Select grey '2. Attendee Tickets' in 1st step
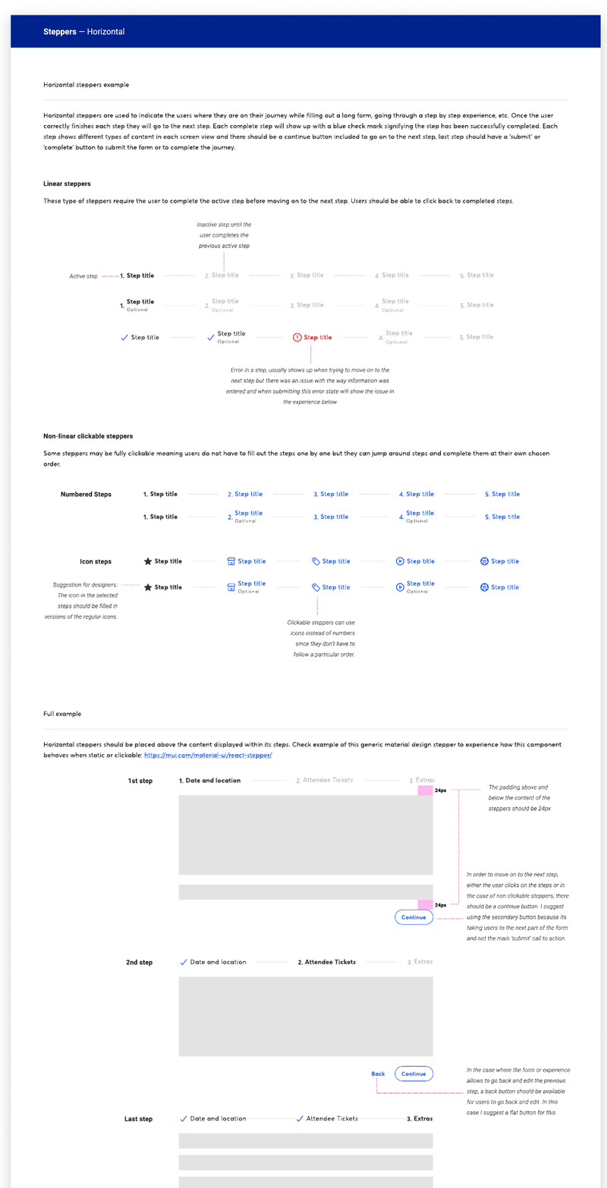This screenshot has width=607, height=1188. [325, 780]
